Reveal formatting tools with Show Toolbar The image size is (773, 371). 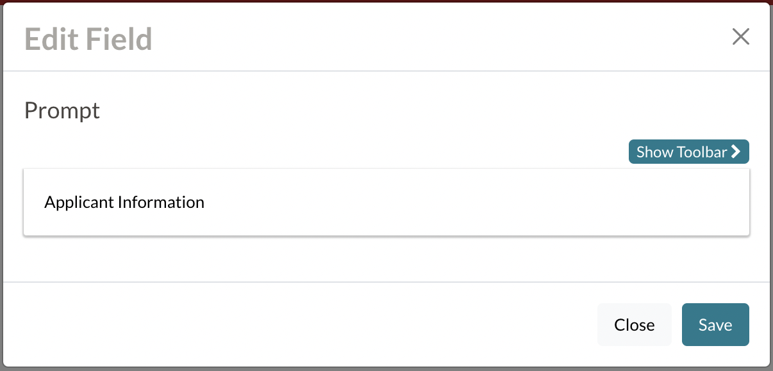(688, 152)
